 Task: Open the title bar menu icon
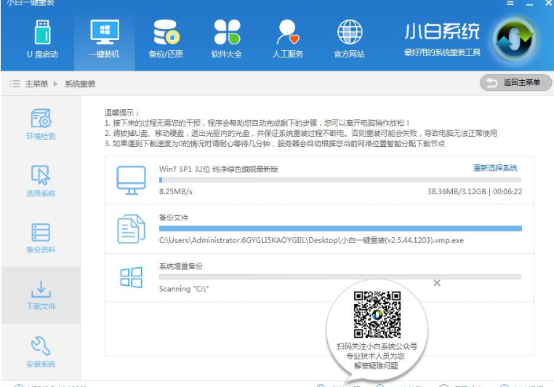click(x=510, y=4)
